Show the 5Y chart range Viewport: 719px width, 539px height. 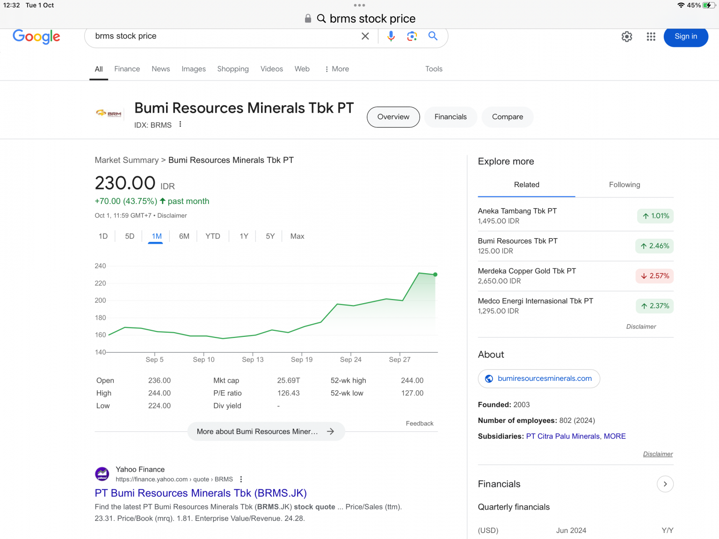click(x=270, y=236)
